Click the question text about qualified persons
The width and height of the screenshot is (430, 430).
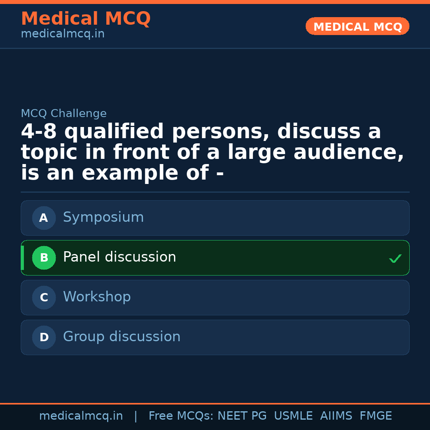coord(212,152)
